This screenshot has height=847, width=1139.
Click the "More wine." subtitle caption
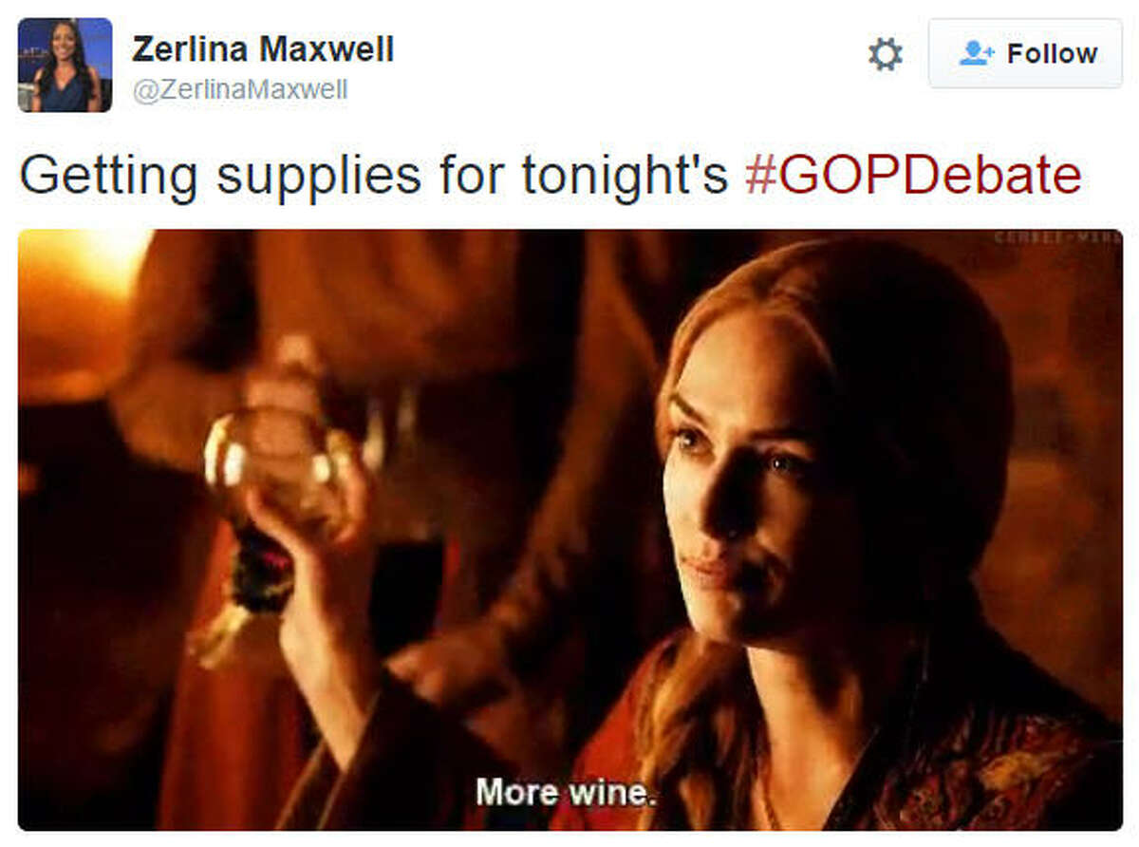[566, 790]
